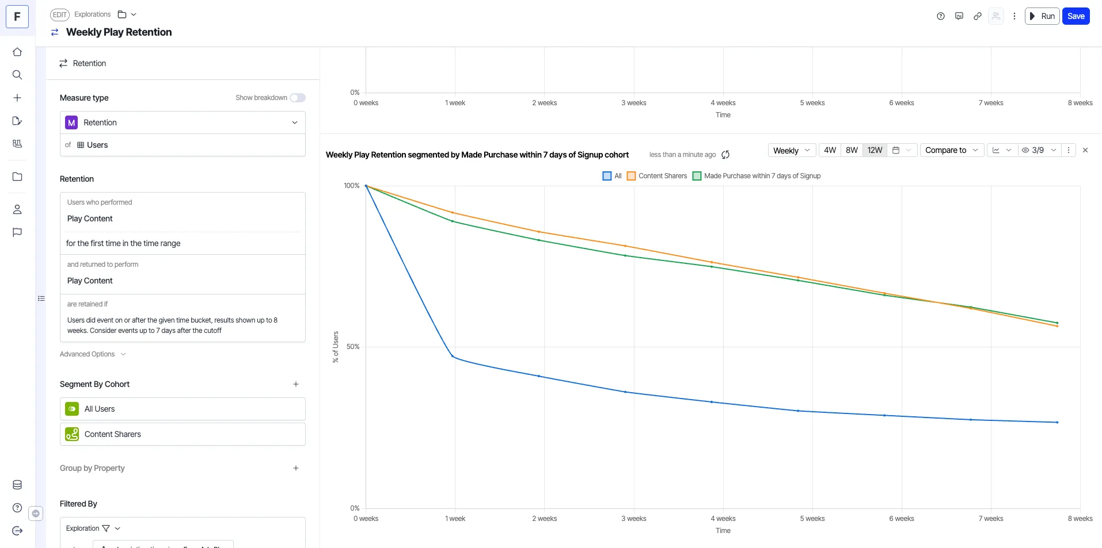Click Made Purchase legend color swatch
The height and width of the screenshot is (548, 1102).
(x=697, y=176)
